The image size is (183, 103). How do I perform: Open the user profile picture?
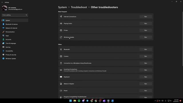coord(4,8)
